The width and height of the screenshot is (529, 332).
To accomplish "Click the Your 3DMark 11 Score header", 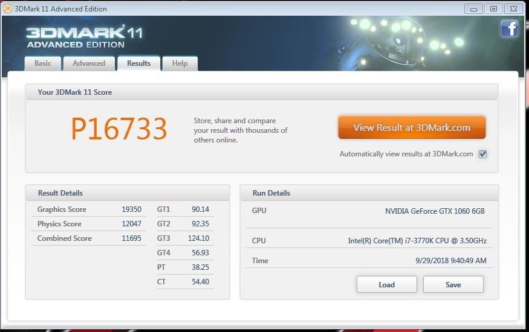I will [261, 92].
